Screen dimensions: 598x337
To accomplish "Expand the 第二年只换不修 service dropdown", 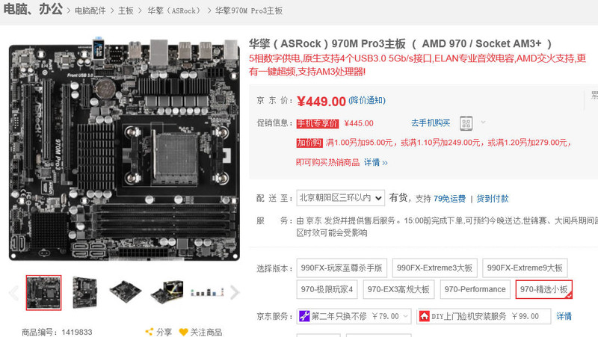I will [405, 316].
